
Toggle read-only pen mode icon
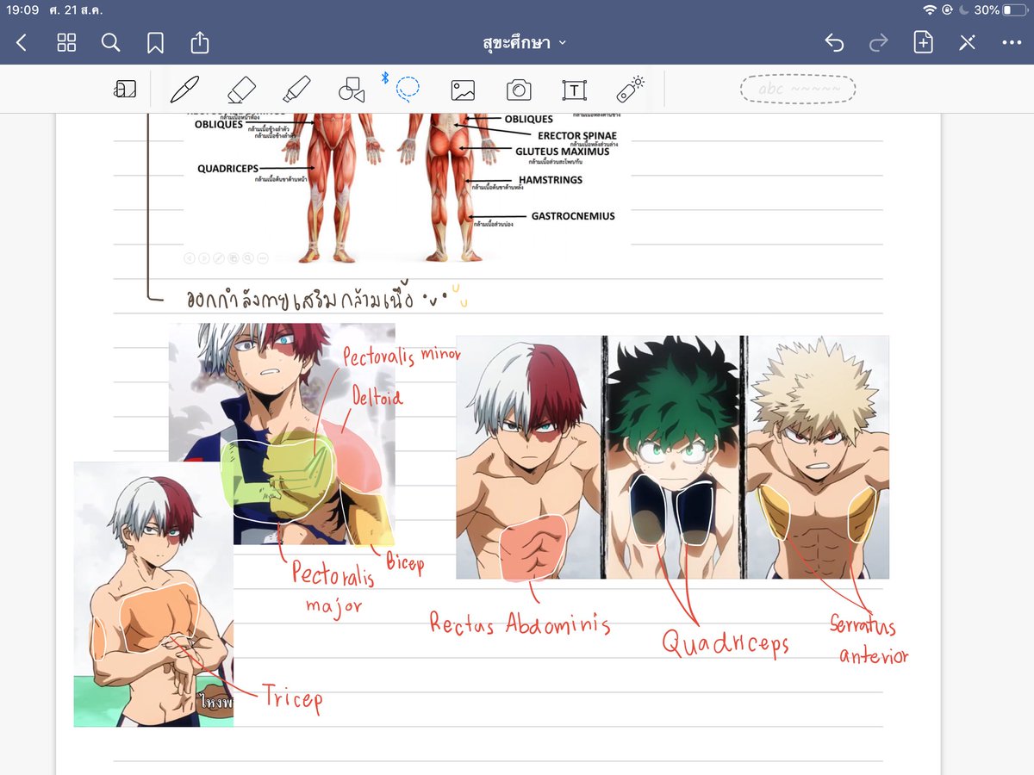tap(968, 43)
